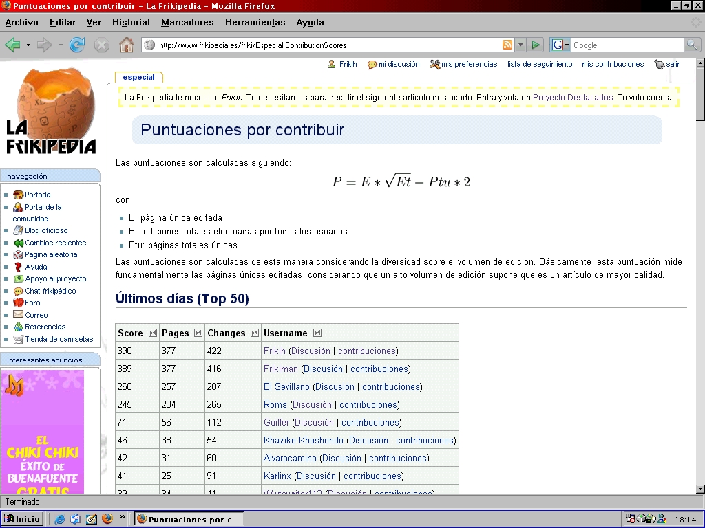The image size is (705, 528).
Task: Toggle sort on Username column
Action: pos(317,333)
